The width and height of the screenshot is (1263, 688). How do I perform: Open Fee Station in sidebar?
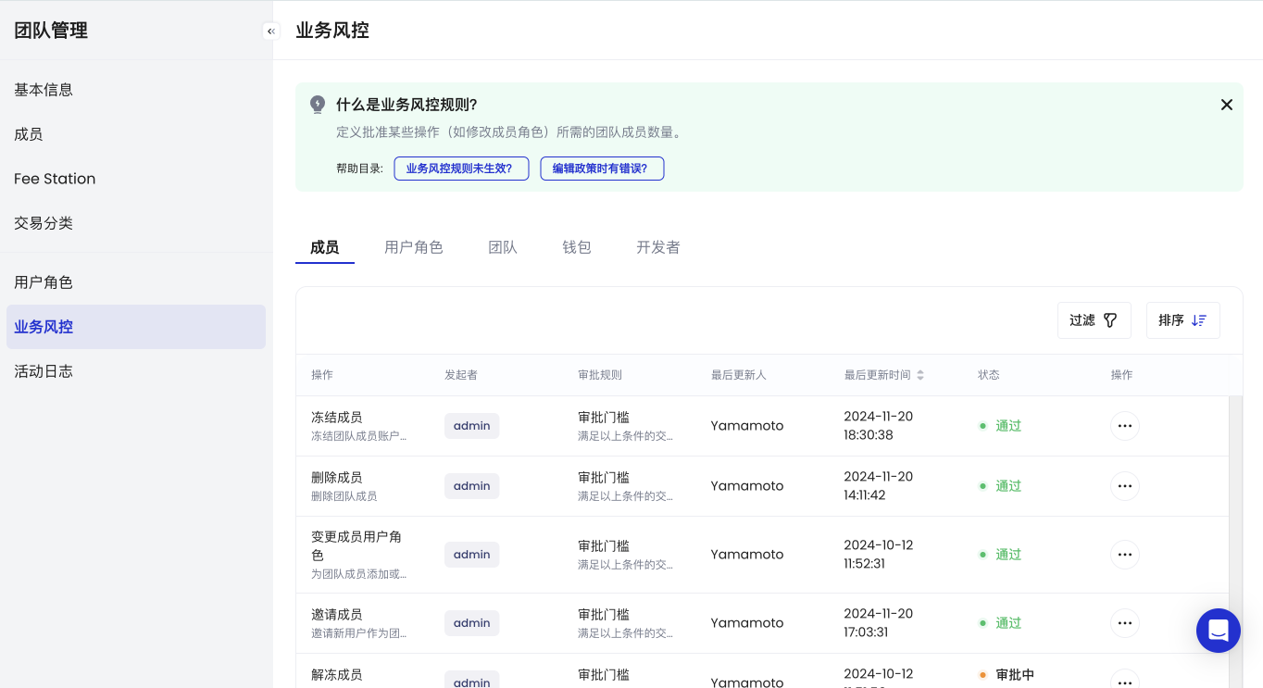[136, 179]
